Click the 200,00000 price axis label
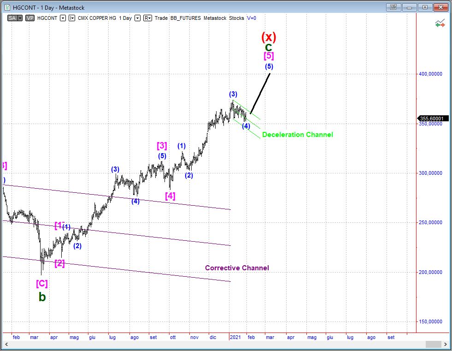452x351 pixels. click(x=430, y=272)
